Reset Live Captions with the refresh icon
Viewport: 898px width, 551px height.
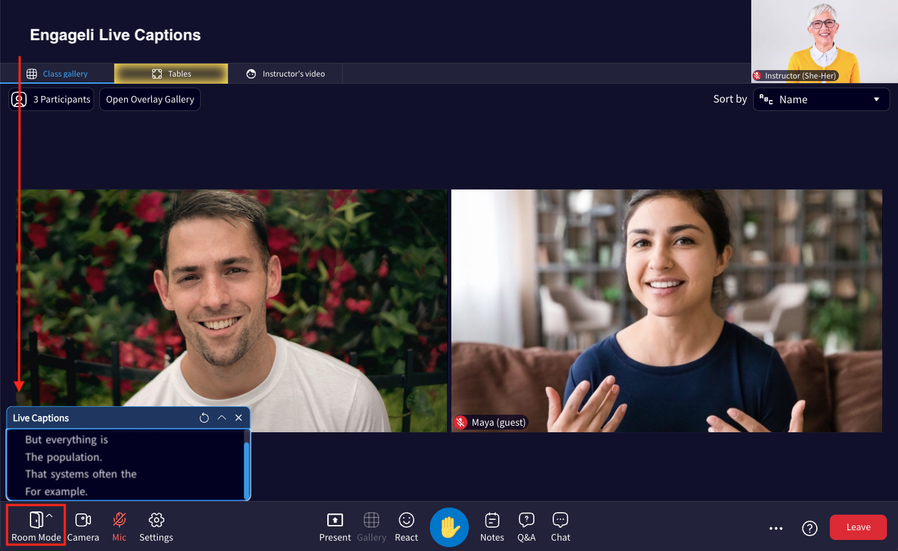[204, 418]
